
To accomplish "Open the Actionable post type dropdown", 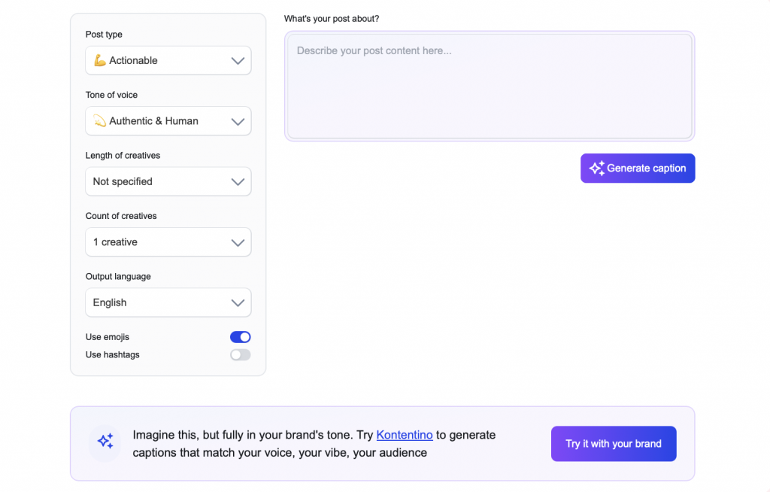I will pos(168,60).
